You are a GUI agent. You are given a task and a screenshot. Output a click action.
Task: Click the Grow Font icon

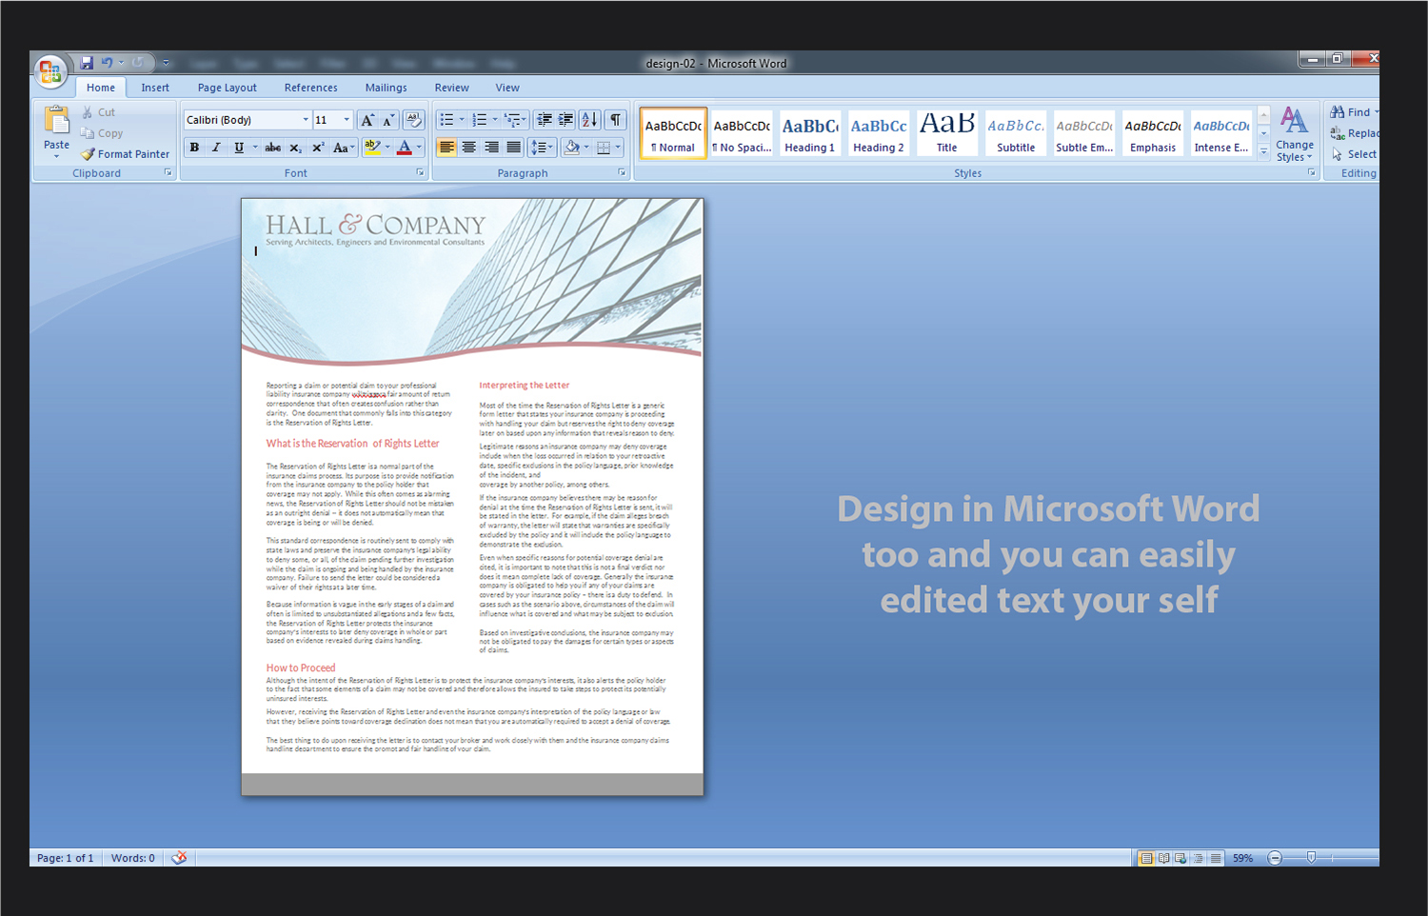(x=367, y=120)
